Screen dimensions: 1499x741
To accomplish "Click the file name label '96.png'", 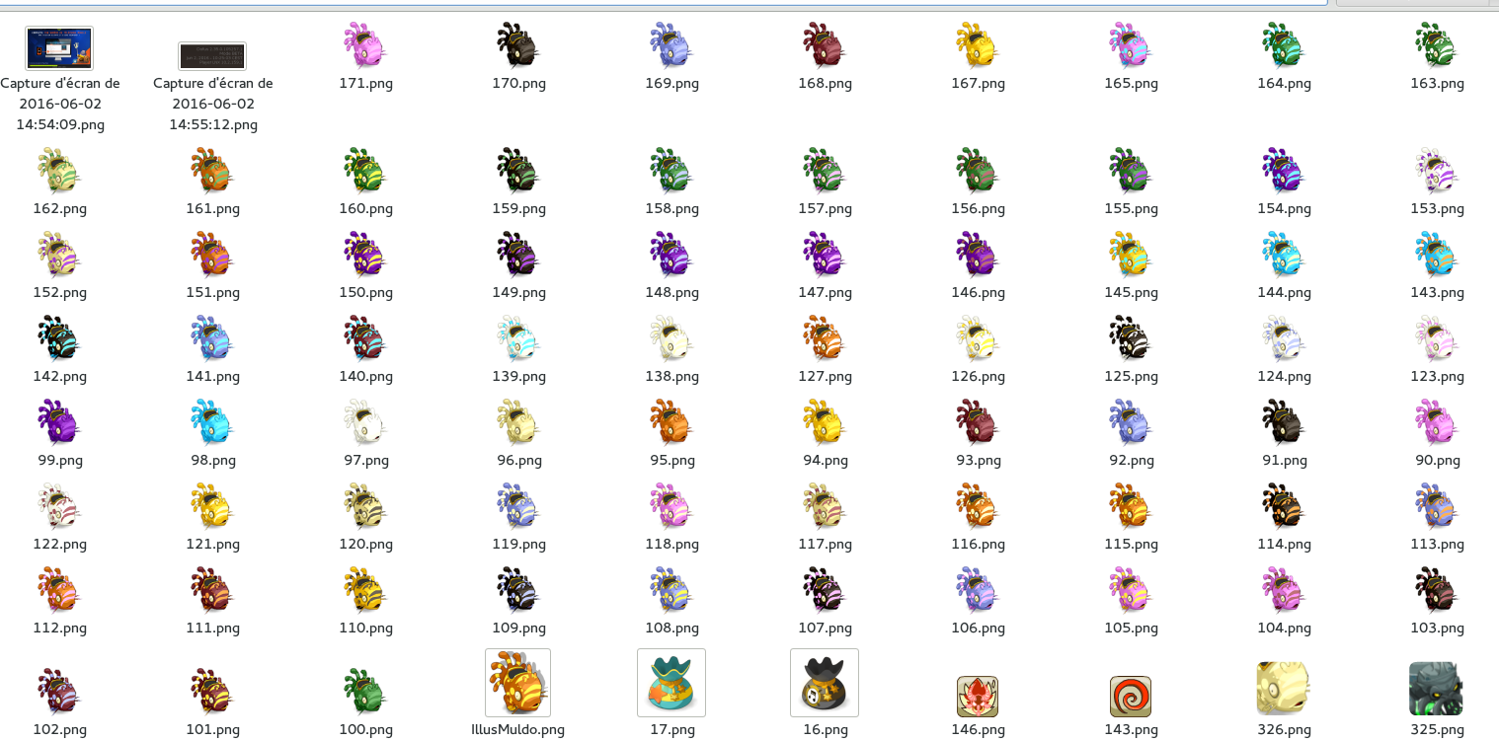I will pyautogui.click(x=518, y=460).
